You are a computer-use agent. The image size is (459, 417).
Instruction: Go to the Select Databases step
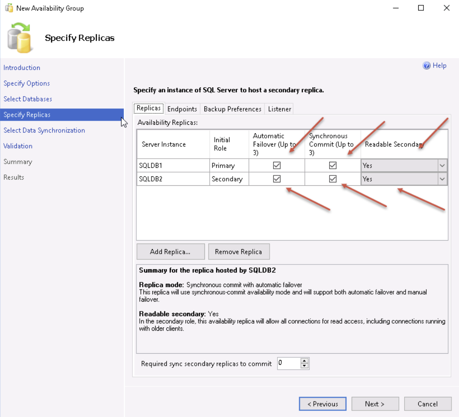[x=28, y=99]
